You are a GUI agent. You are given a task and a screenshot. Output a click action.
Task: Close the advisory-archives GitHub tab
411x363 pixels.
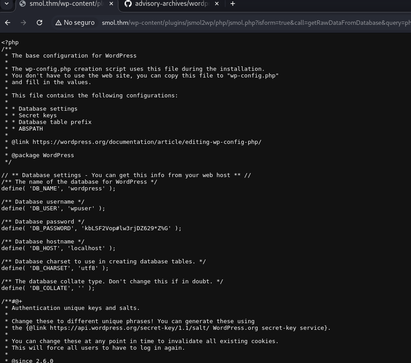[217, 4]
